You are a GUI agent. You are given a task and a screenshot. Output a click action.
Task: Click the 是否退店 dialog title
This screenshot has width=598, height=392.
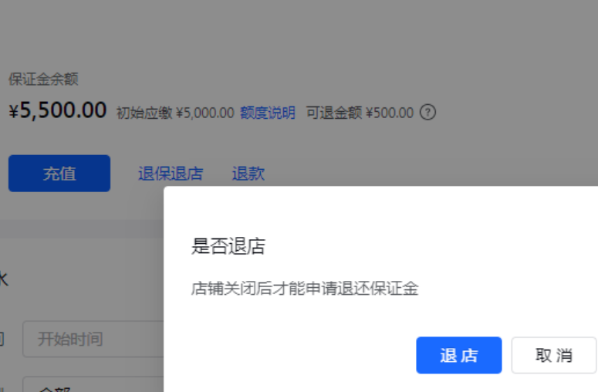click(x=228, y=246)
